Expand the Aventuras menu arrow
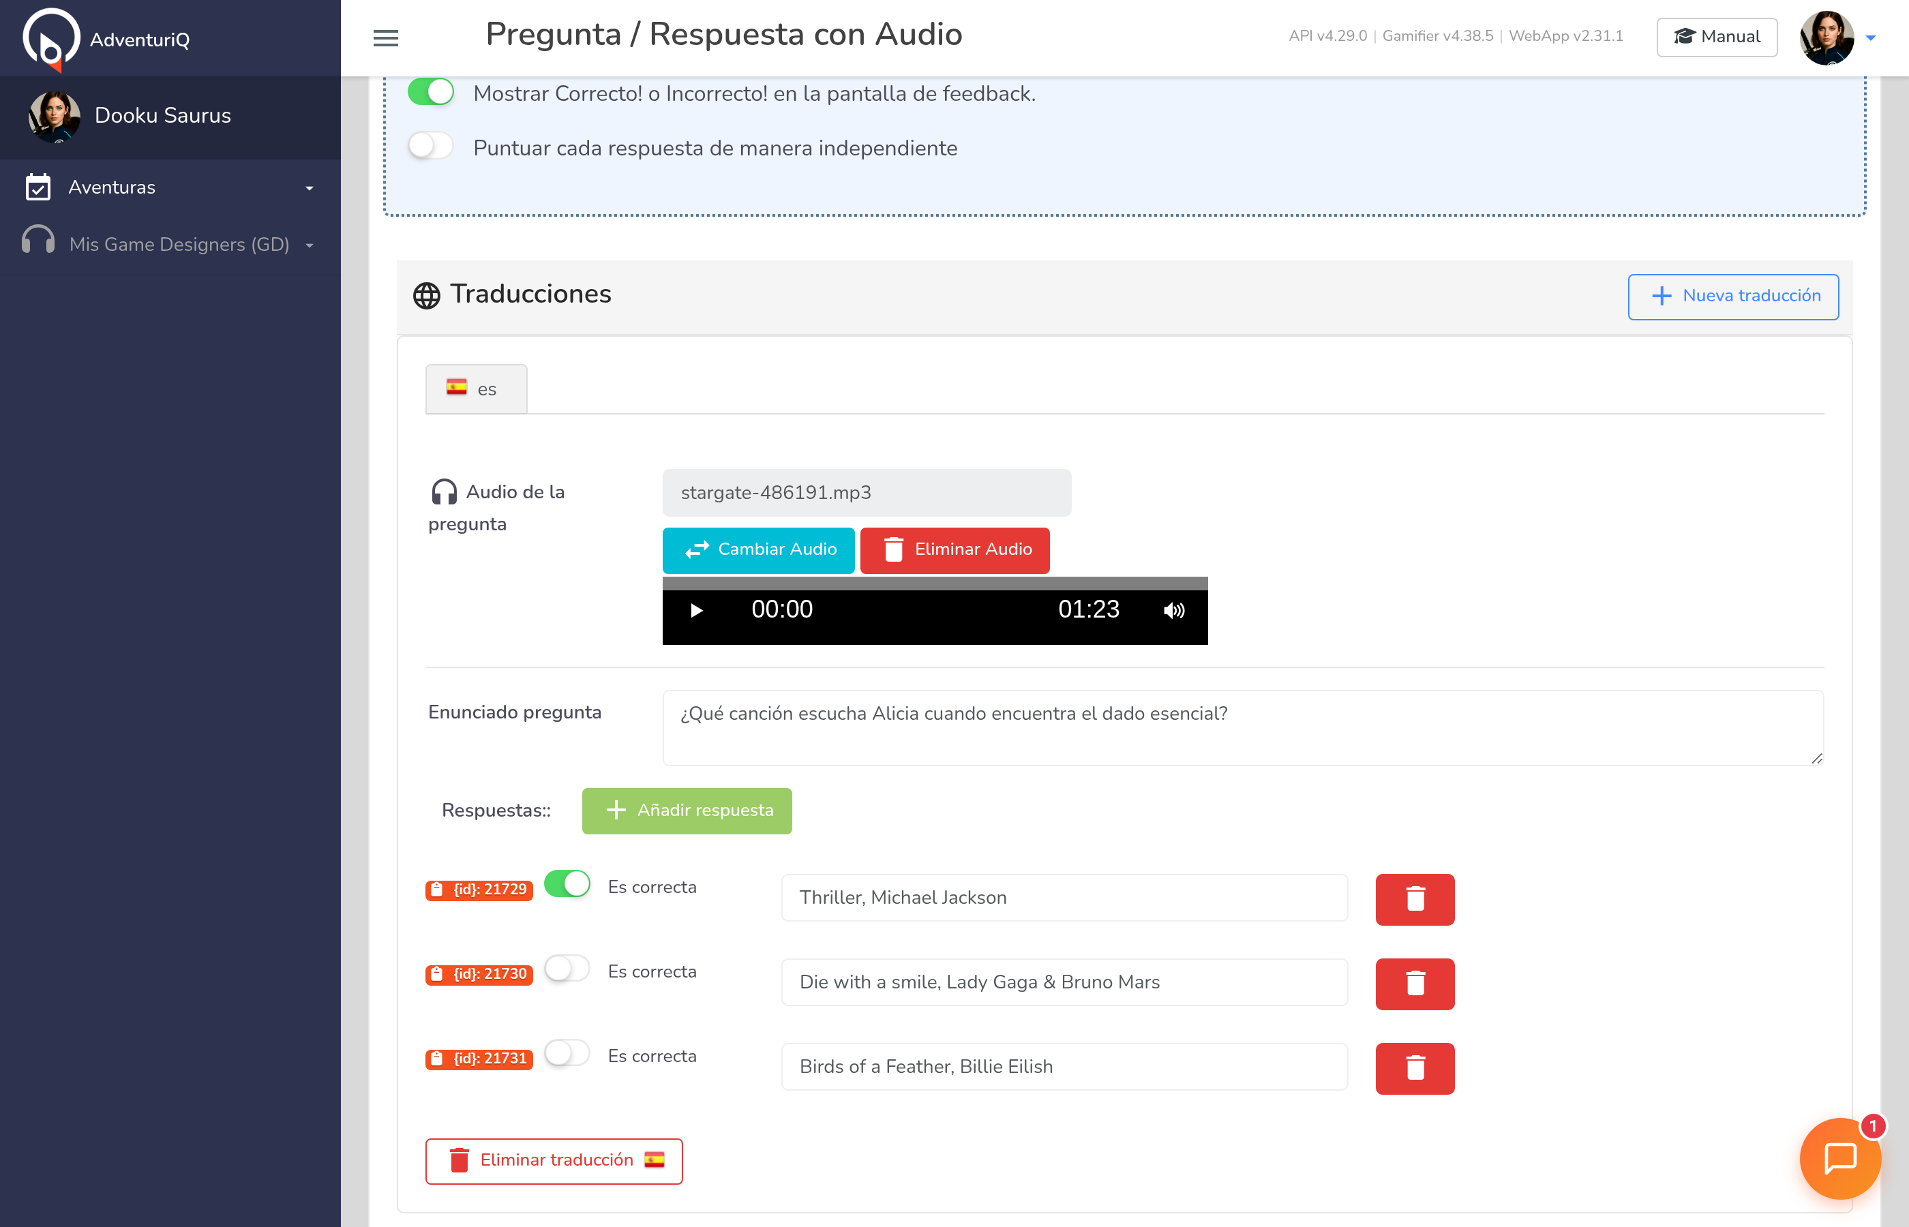 pyautogui.click(x=309, y=188)
